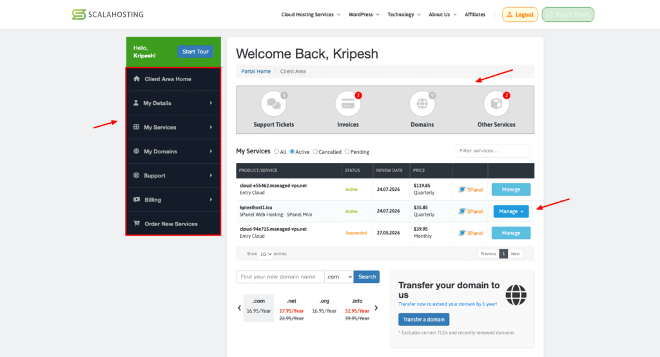The image size is (660, 357).
Task: Expand the Support submenu arrow
Action: pyautogui.click(x=211, y=175)
